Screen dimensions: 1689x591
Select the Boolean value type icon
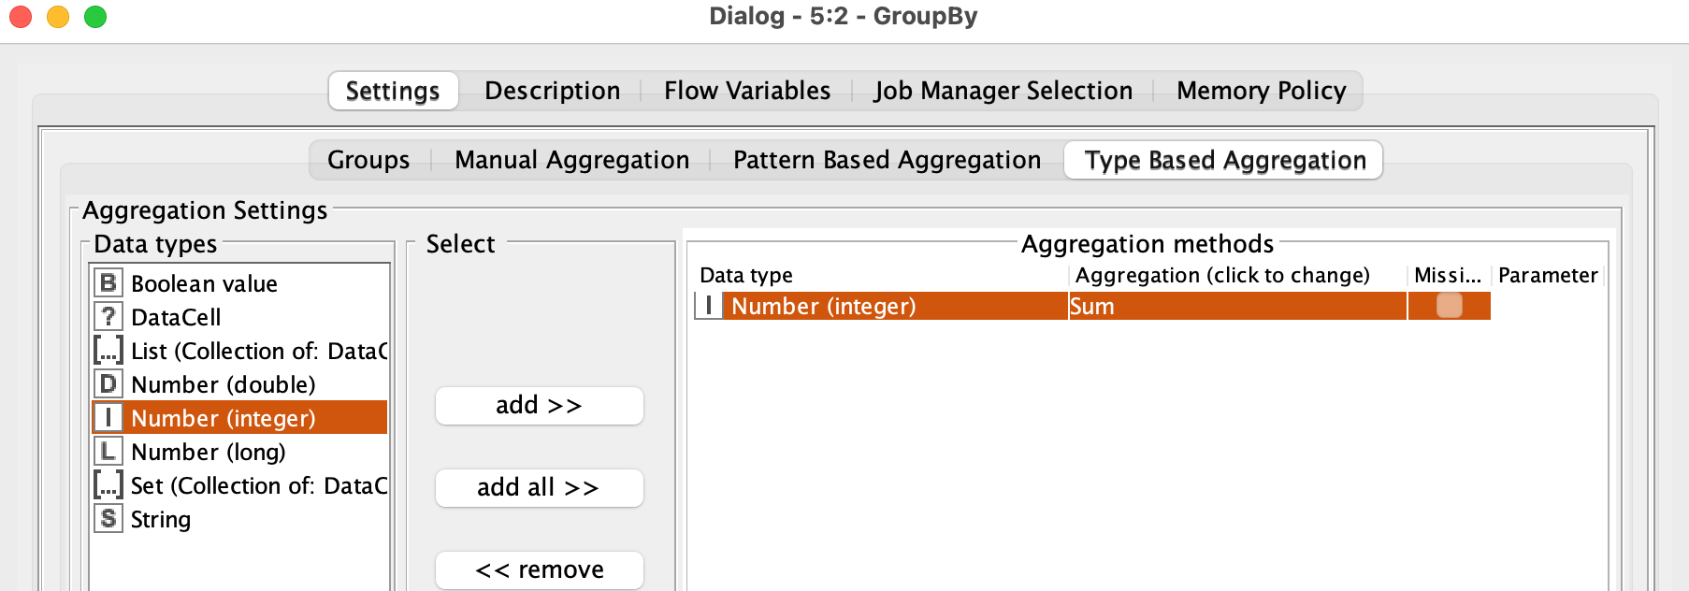108,282
